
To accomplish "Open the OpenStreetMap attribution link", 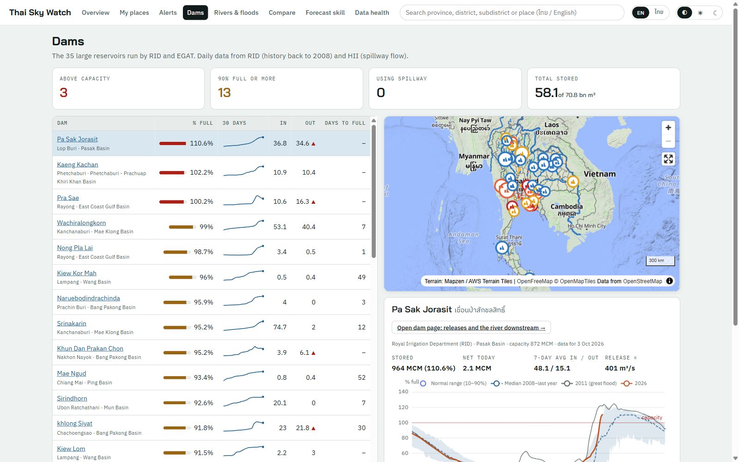I will click(x=642, y=281).
